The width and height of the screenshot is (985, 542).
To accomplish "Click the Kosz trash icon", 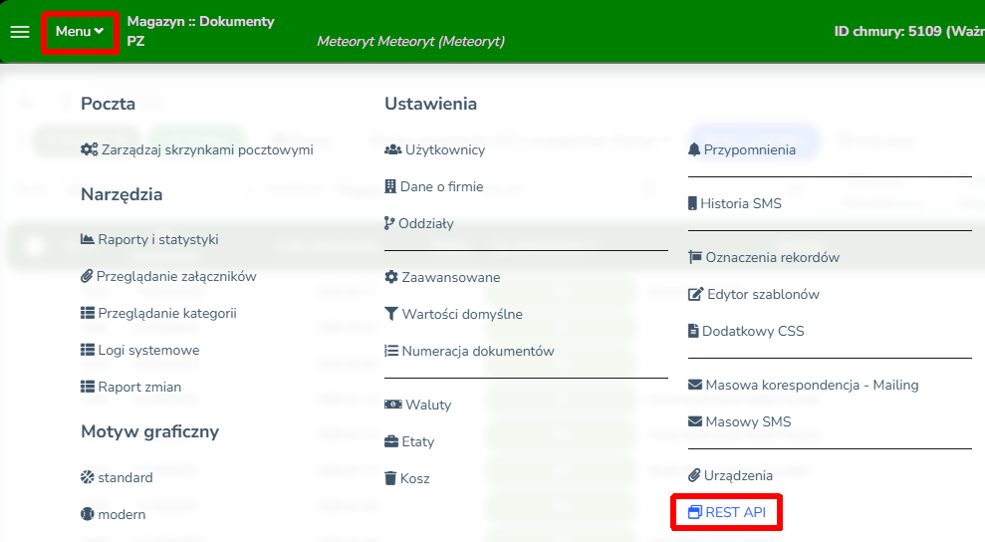I will 391,478.
